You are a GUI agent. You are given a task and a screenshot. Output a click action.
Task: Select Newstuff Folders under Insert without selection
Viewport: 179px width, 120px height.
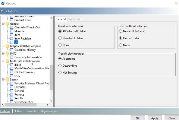click(121, 31)
